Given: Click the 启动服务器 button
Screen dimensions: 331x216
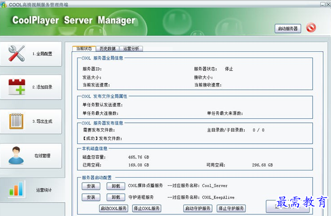Looking at the screenshot, I should click(288, 29).
